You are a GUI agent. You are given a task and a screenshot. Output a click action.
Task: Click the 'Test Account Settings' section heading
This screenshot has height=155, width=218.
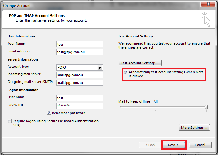click(136, 36)
